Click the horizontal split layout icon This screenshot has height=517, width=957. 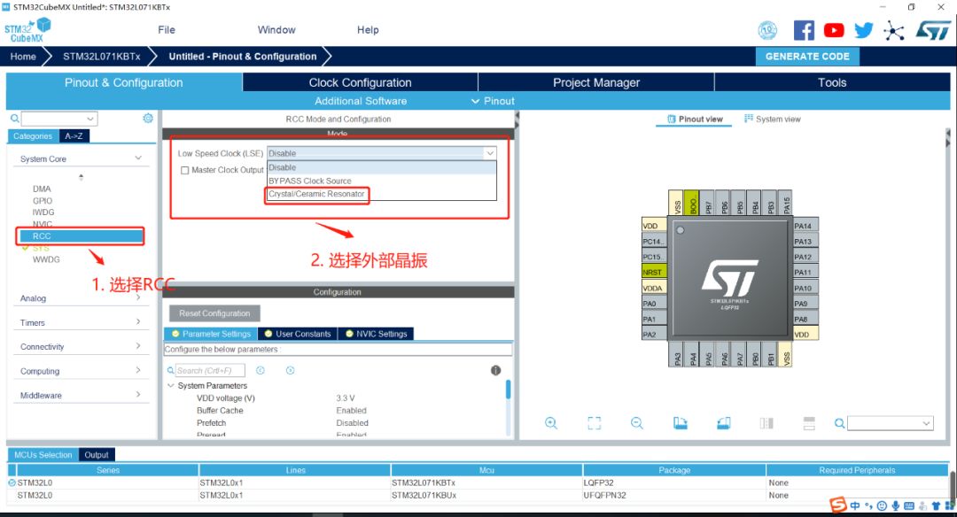[809, 423]
